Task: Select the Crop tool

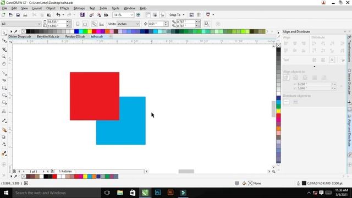Action: pos(4,49)
